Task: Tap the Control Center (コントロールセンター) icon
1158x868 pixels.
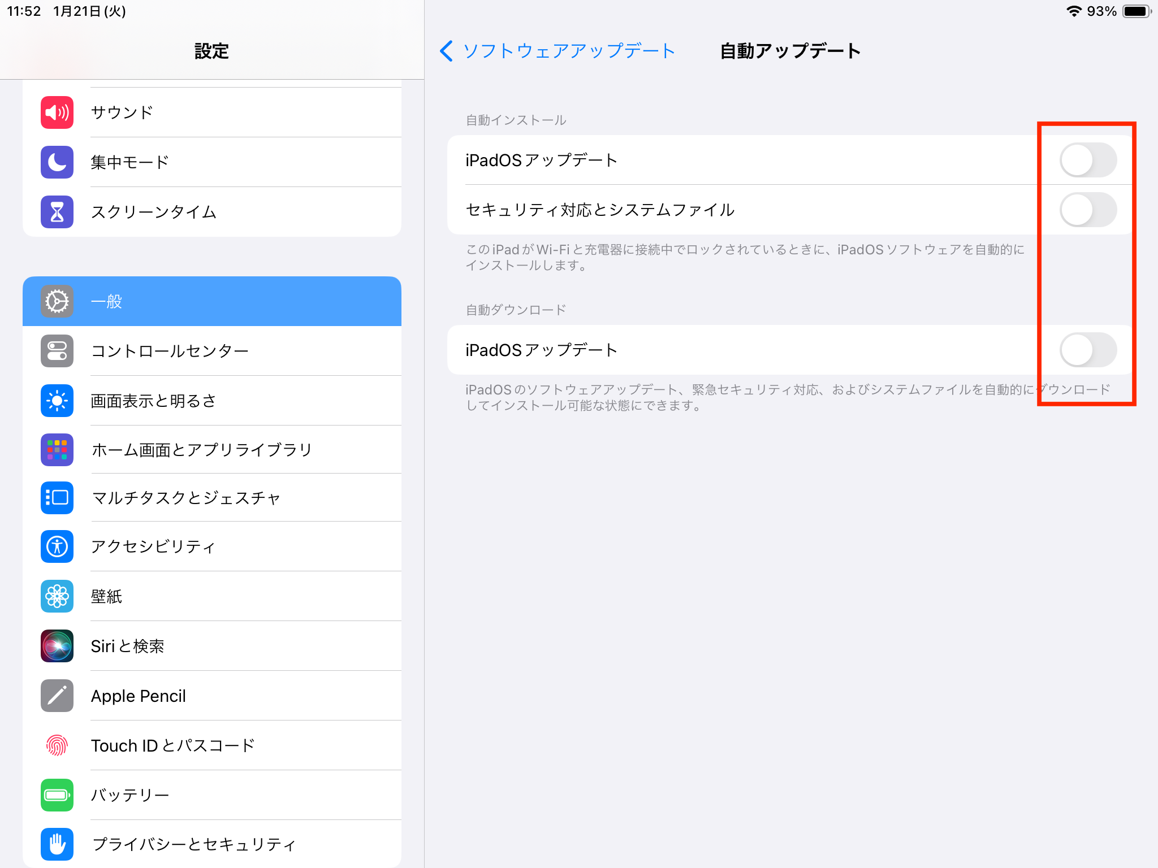Action: click(x=57, y=351)
